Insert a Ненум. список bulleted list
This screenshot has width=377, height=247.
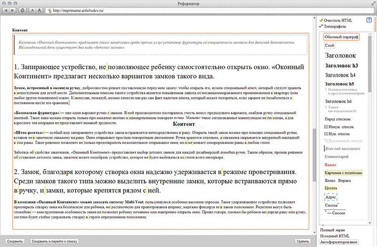point(339,127)
